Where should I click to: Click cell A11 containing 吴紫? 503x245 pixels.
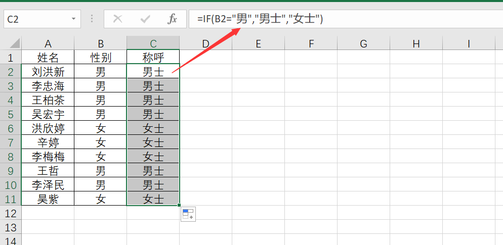point(48,199)
